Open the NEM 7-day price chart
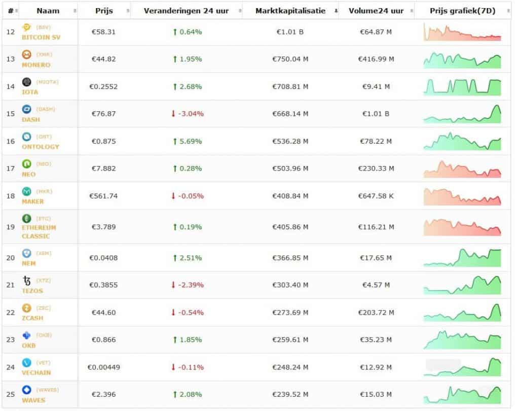Image resolution: width=519 pixels, height=411 pixels. coord(462,258)
